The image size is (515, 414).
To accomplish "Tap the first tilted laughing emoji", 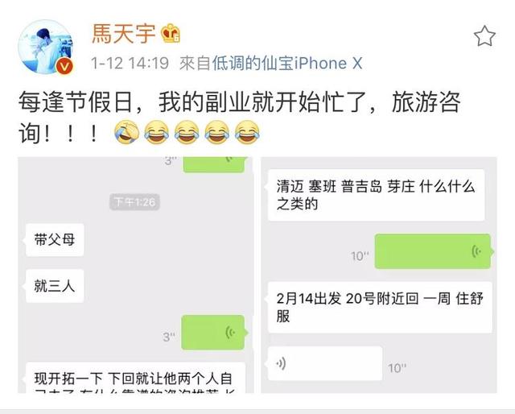I will [126, 132].
